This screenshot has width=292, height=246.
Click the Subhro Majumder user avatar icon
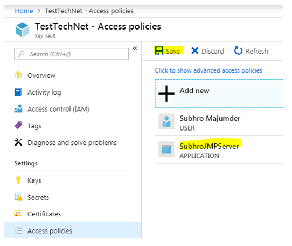tap(166, 121)
